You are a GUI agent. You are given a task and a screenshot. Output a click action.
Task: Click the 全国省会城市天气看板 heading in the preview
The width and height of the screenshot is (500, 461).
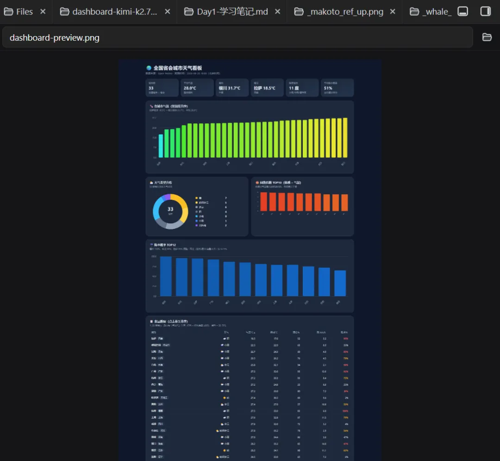point(178,68)
